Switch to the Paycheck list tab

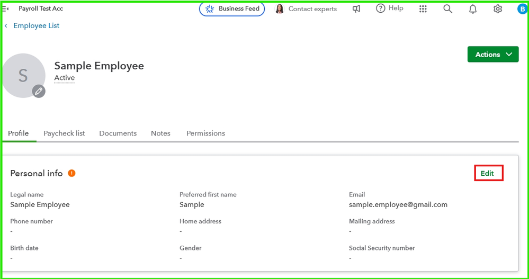coord(64,133)
